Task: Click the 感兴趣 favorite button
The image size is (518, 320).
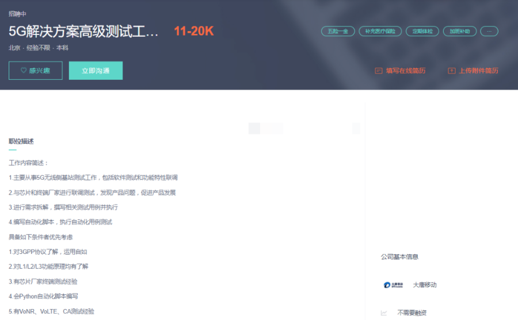Action: click(35, 71)
